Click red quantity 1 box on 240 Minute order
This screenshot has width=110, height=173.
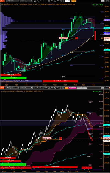point(77,38)
